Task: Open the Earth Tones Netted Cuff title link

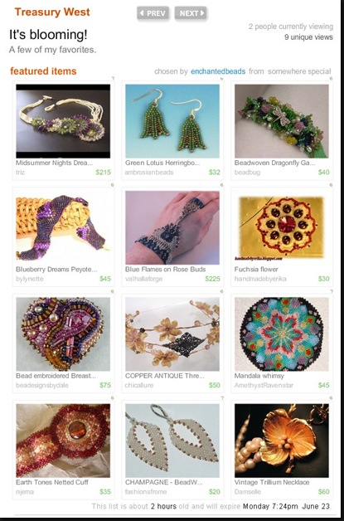Action: 52,482
